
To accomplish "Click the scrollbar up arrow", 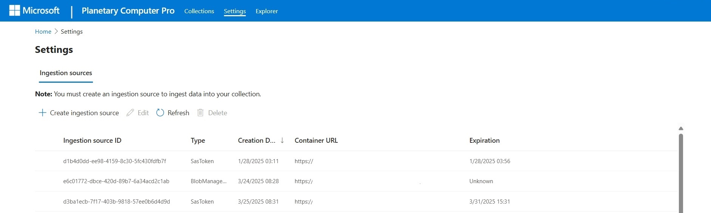I will [x=681, y=128].
